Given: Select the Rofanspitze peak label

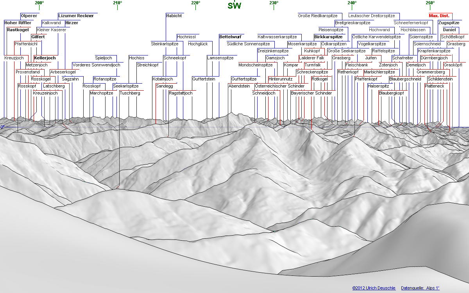Looking at the screenshot, I should pyautogui.click(x=105, y=79).
